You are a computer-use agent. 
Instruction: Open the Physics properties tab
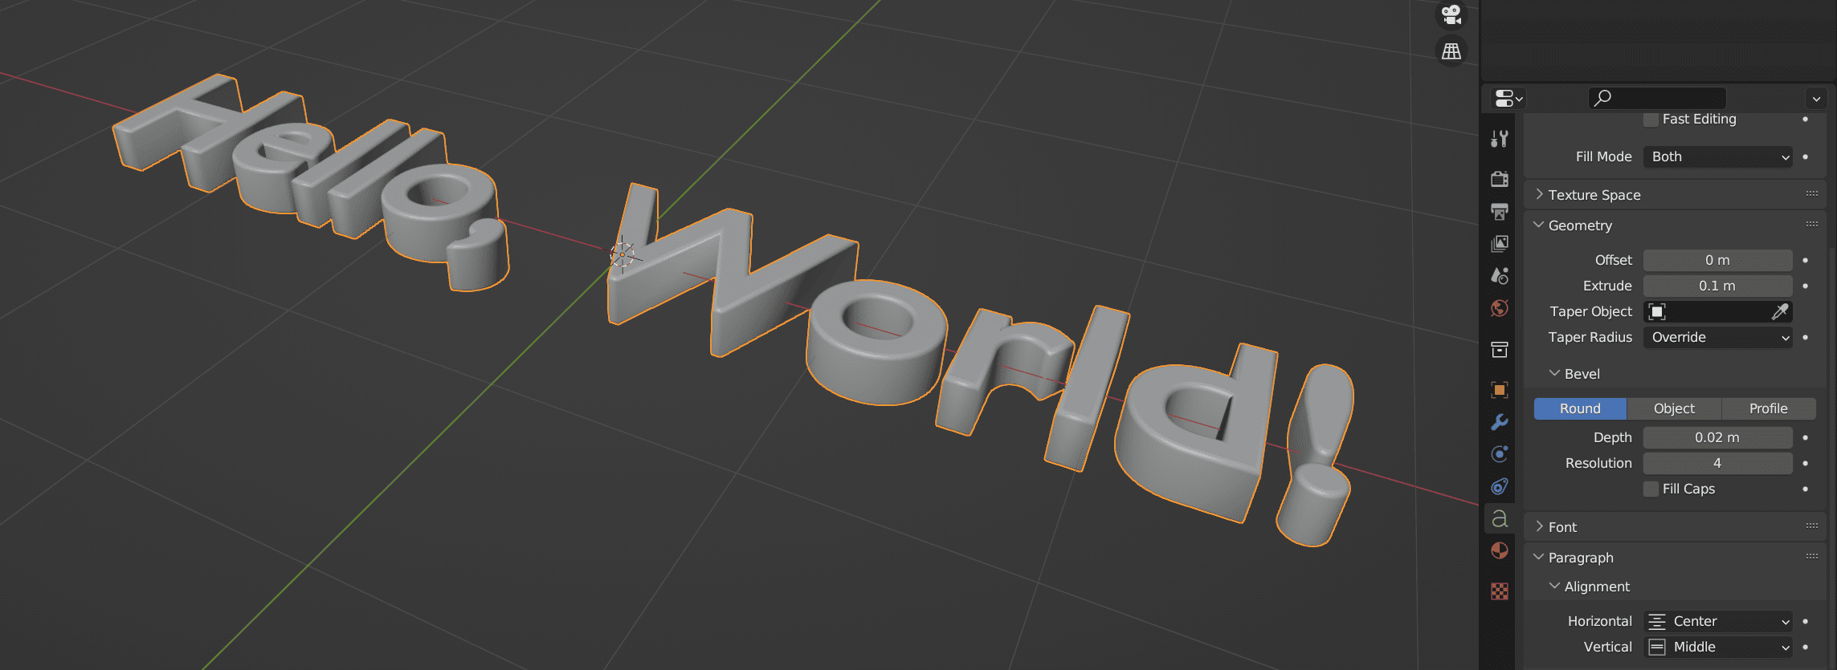(1499, 454)
